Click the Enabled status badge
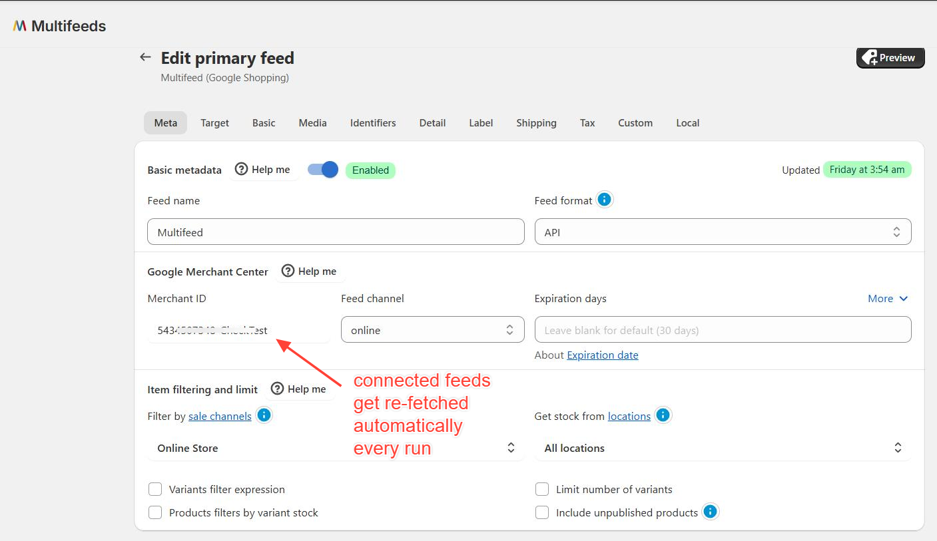 (x=370, y=170)
